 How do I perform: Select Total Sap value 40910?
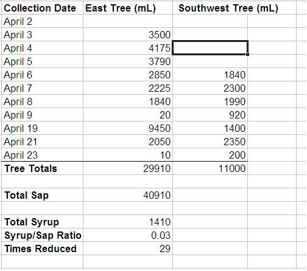click(x=128, y=195)
